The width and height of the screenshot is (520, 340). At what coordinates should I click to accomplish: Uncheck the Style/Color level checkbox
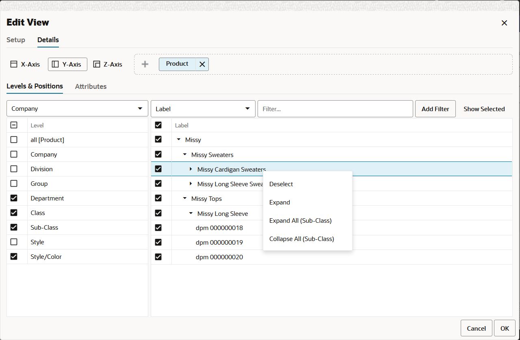tap(14, 257)
